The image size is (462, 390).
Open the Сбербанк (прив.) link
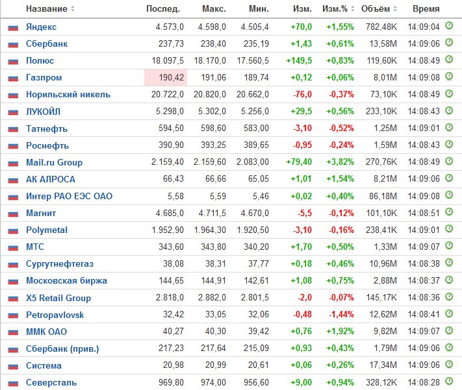coord(62,348)
